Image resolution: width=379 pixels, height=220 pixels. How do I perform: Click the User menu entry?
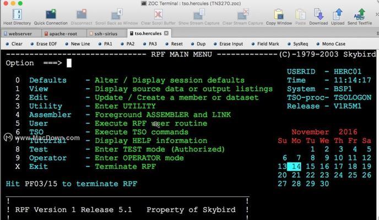(39, 124)
